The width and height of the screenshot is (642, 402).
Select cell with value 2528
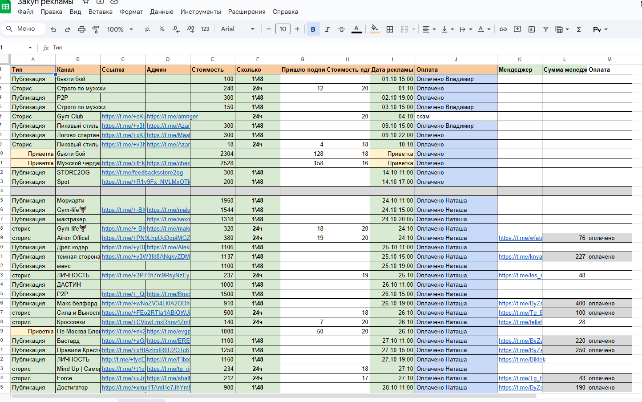click(x=213, y=163)
